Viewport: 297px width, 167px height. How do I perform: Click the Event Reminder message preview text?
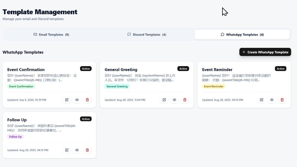236,78
